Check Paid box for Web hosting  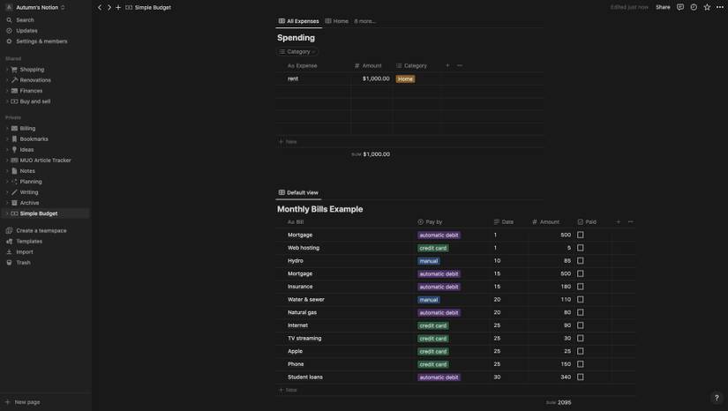point(581,248)
